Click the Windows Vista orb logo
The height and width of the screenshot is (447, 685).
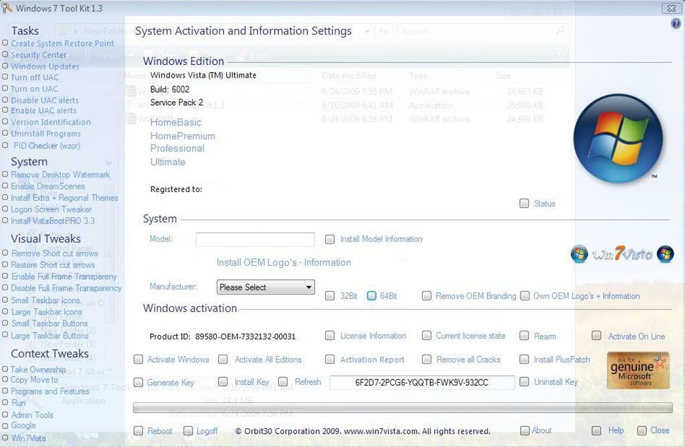click(617, 139)
